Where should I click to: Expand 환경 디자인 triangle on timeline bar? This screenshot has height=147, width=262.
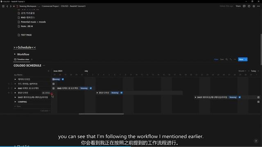pos(97,93)
